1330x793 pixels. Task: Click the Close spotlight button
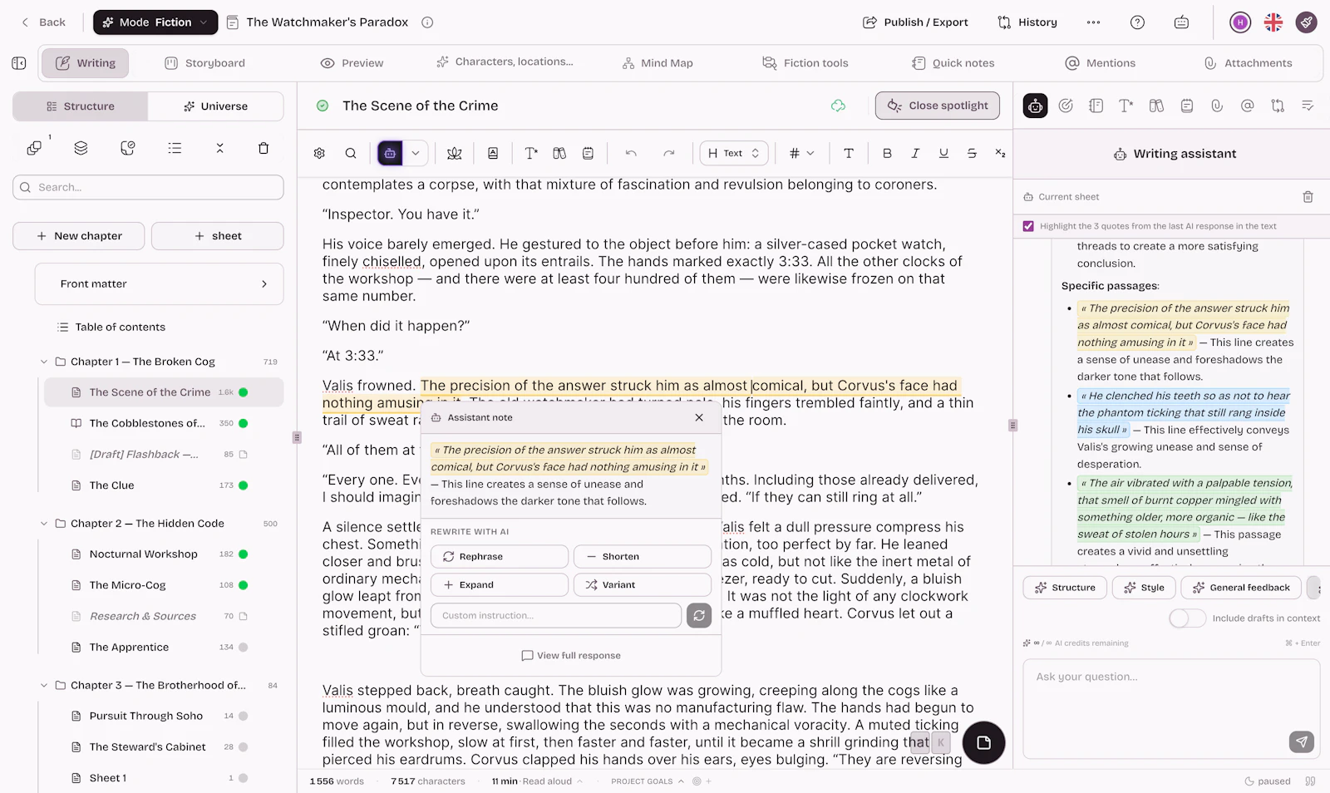[938, 106]
